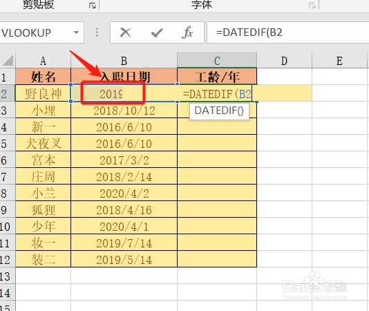Click cell containing 野良神
Image resolution: width=369 pixels, height=311 pixels.
pyautogui.click(x=43, y=93)
